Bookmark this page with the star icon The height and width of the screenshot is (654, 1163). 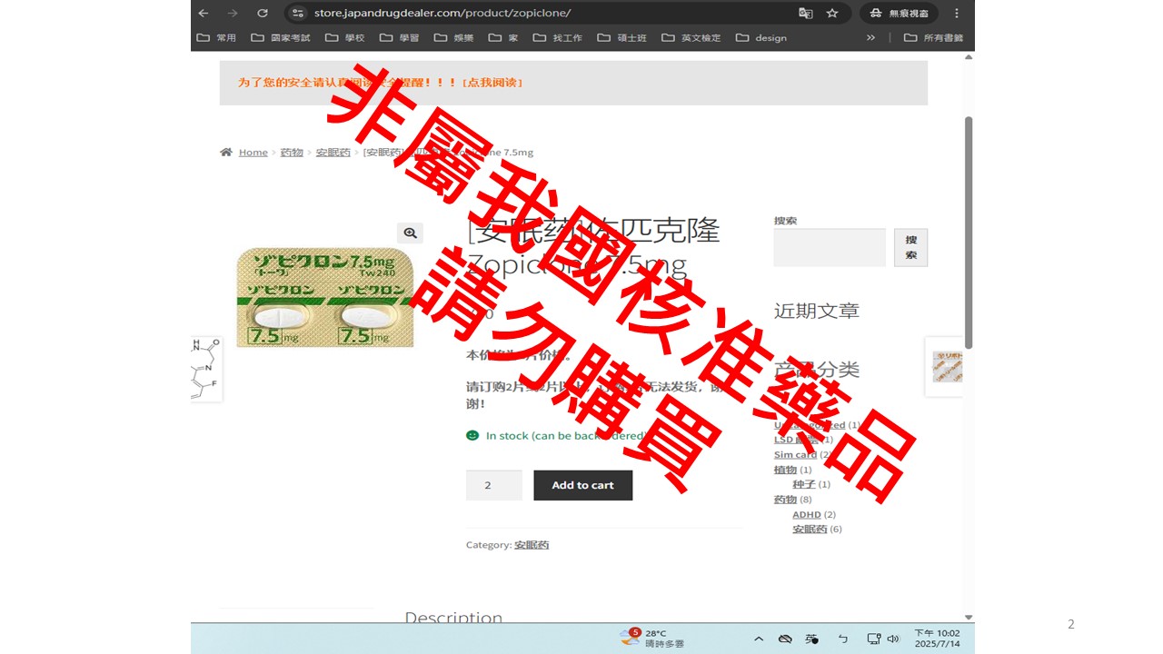pos(832,13)
